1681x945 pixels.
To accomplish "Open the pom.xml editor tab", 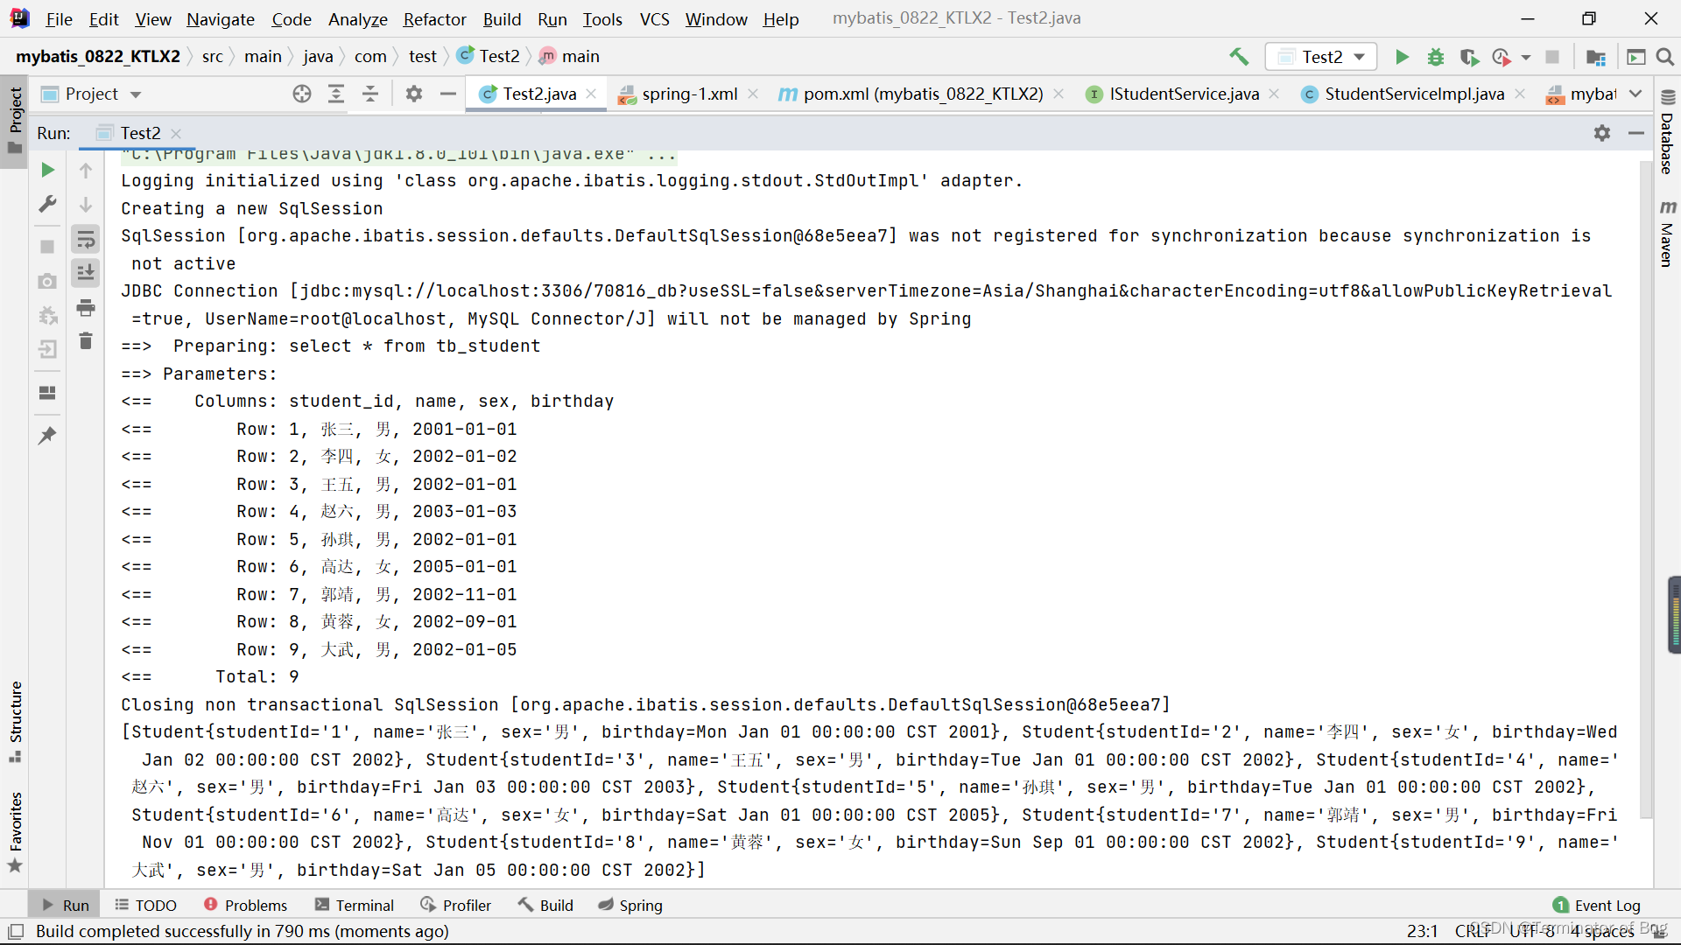I will [x=923, y=94].
